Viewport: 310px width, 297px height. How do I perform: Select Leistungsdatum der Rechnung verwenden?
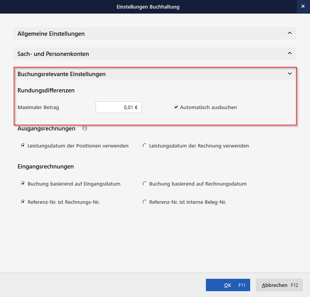point(145,146)
